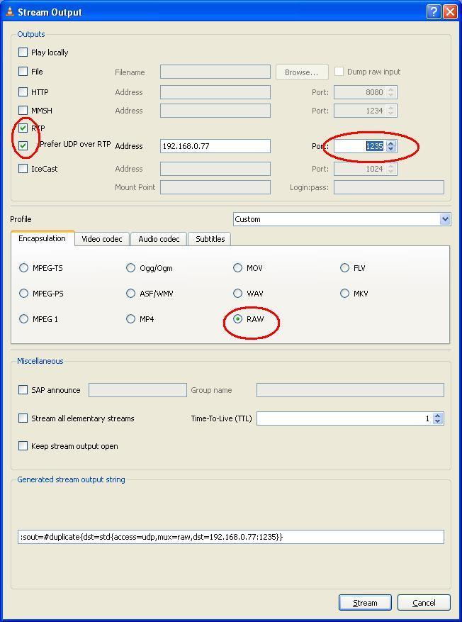The width and height of the screenshot is (462, 622).
Task: Click the File Filename field
Action: [x=215, y=72]
